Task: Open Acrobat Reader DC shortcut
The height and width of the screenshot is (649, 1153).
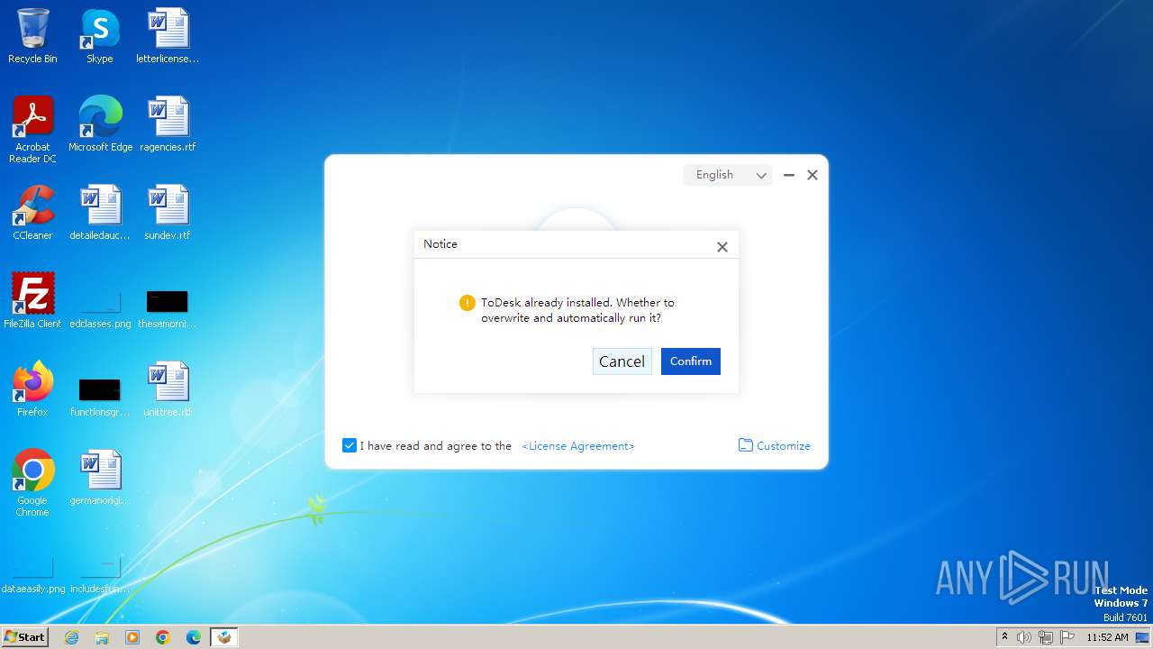Action: [x=32, y=130]
